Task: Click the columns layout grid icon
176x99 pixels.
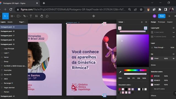Action: [152, 37]
